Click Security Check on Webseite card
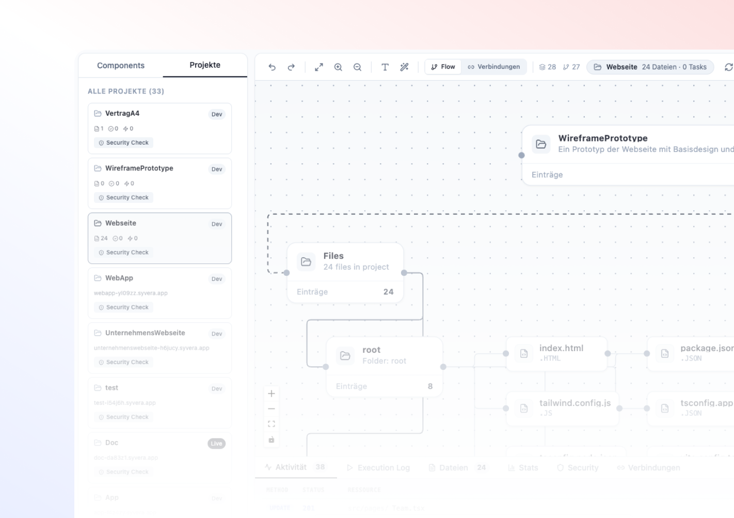This screenshot has width=734, height=518. coord(123,253)
